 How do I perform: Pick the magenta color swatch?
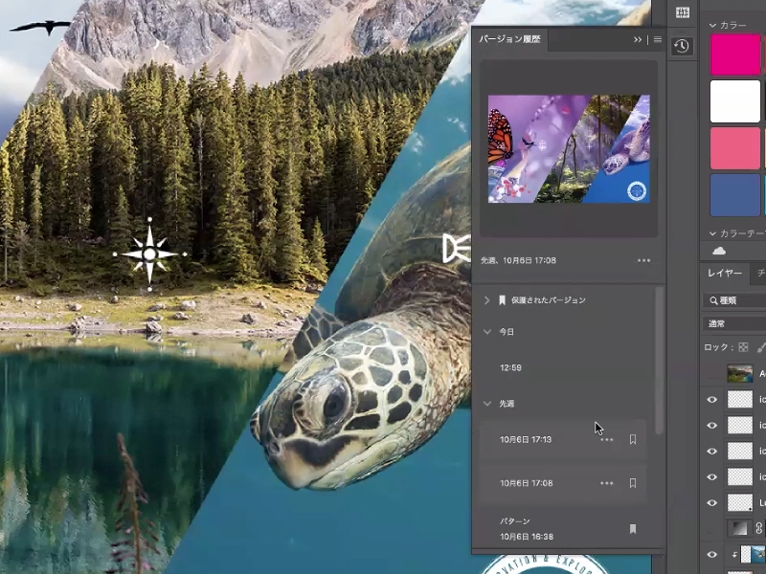point(735,55)
